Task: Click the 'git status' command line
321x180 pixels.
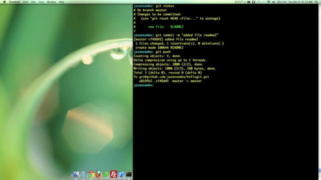Action: (x=154, y=6)
